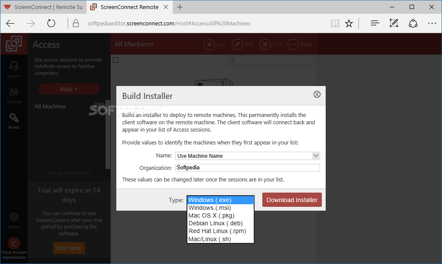The height and width of the screenshot is (264, 442).
Task: Toggle the select-all machines checkbox
Action: (x=115, y=60)
